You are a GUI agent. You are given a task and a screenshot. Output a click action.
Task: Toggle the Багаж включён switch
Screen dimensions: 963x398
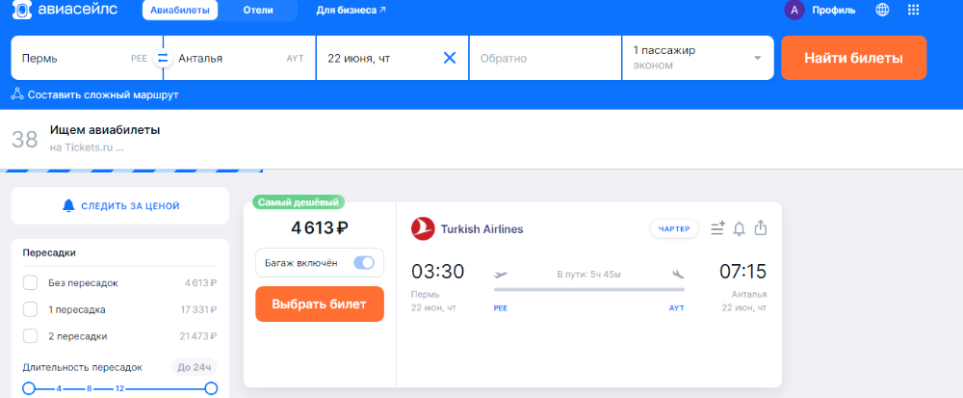click(364, 263)
